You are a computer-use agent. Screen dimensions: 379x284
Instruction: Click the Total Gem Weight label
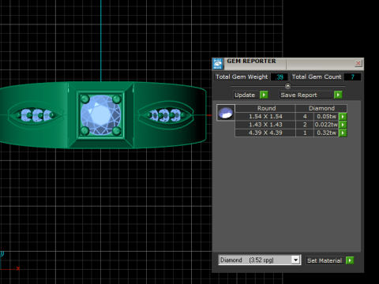[x=242, y=77]
